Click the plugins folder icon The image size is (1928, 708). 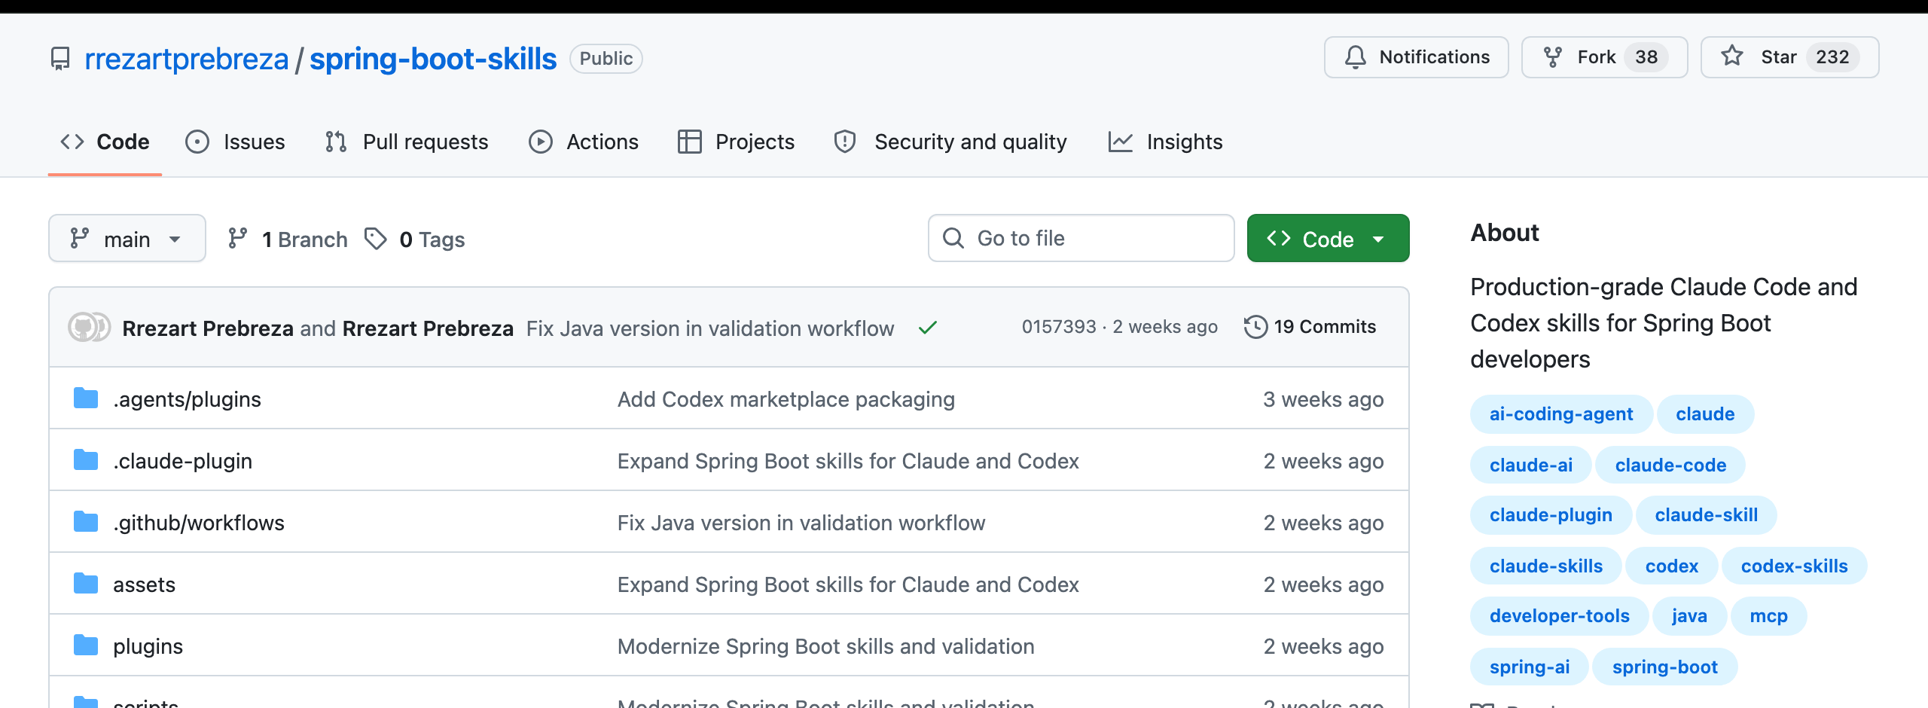[86, 645]
